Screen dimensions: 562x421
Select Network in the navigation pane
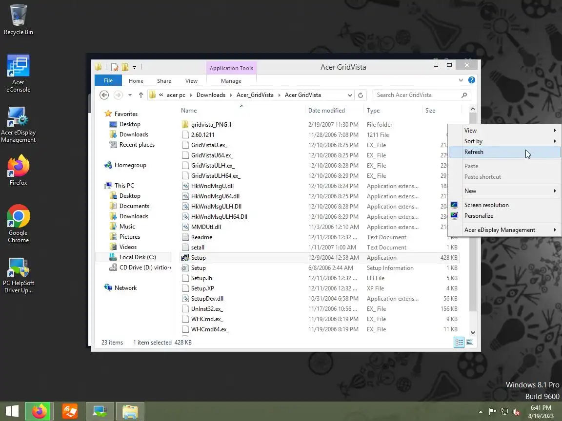125,288
